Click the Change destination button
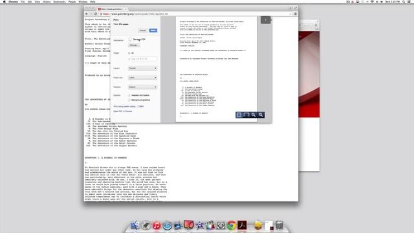The image size is (414, 233). [134, 45]
